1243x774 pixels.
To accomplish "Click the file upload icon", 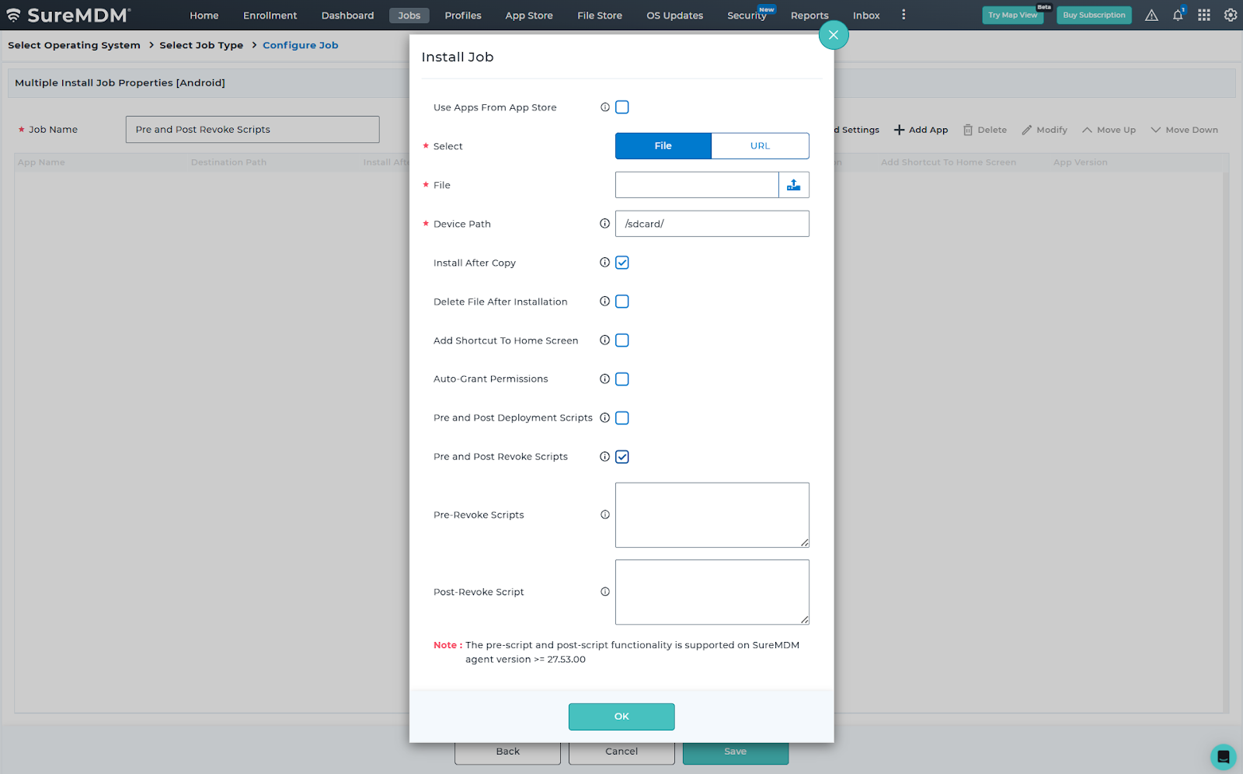I will (x=793, y=185).
